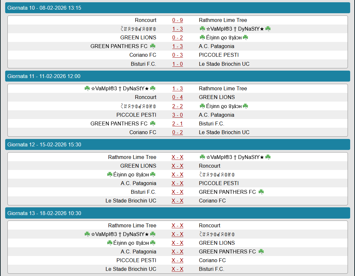Collapse the Giornata 11 header bar
Image resolution: width=355 pixels, height=276 pixels.
[177, 76]
